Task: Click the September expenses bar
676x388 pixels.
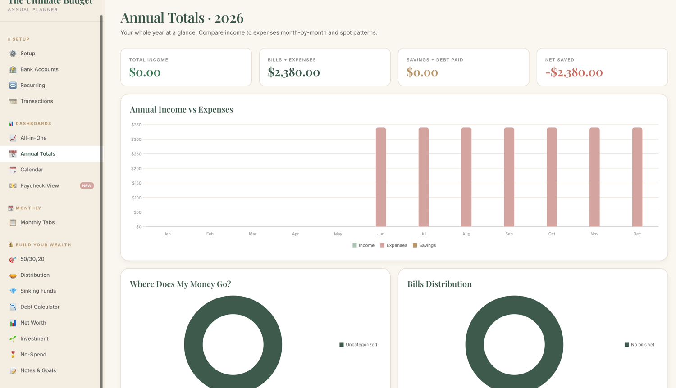Action: click(x=509, y=177)
